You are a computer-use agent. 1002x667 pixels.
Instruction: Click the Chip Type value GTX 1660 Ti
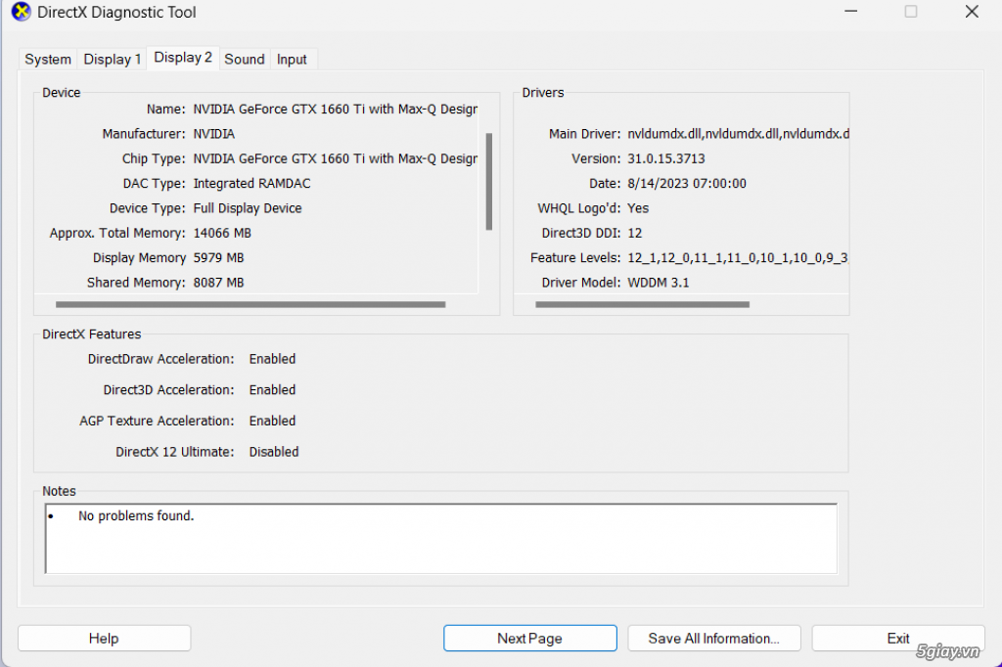point(336,158)
